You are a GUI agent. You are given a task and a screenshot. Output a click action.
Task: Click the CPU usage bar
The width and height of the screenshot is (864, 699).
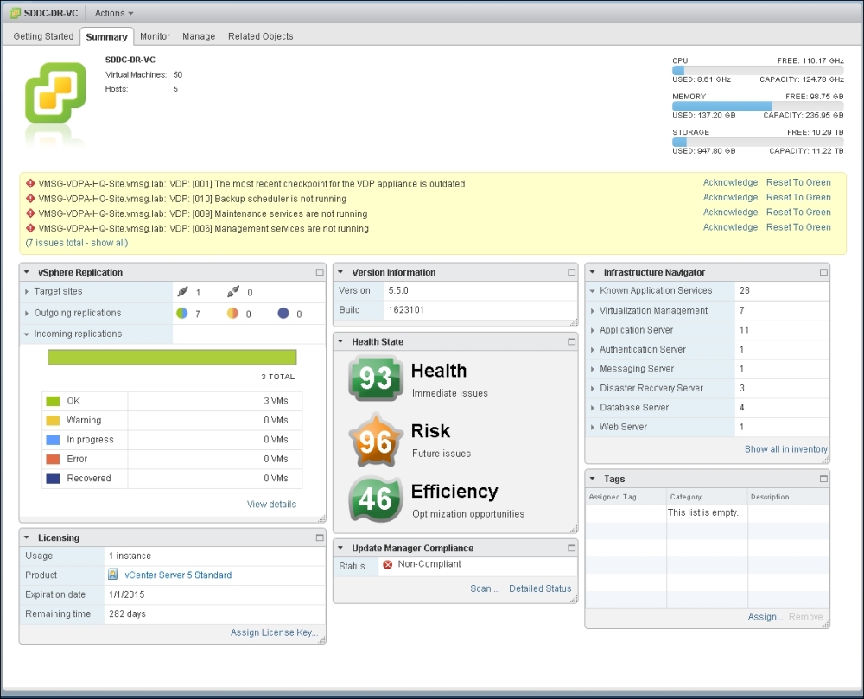(758, 71)
